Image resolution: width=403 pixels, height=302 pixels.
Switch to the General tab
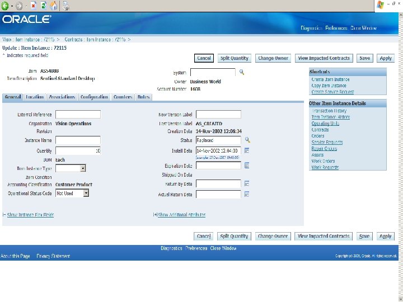pos(12,97)
